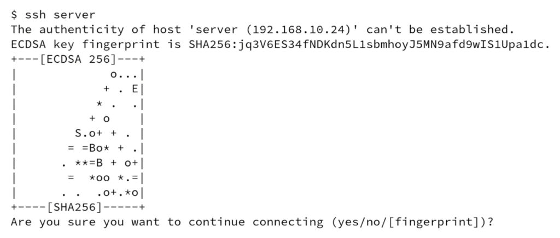The image size is (560, 238).
Task: Click the bottom '.o+.*o' randomart row
Action: click(117, 193)
